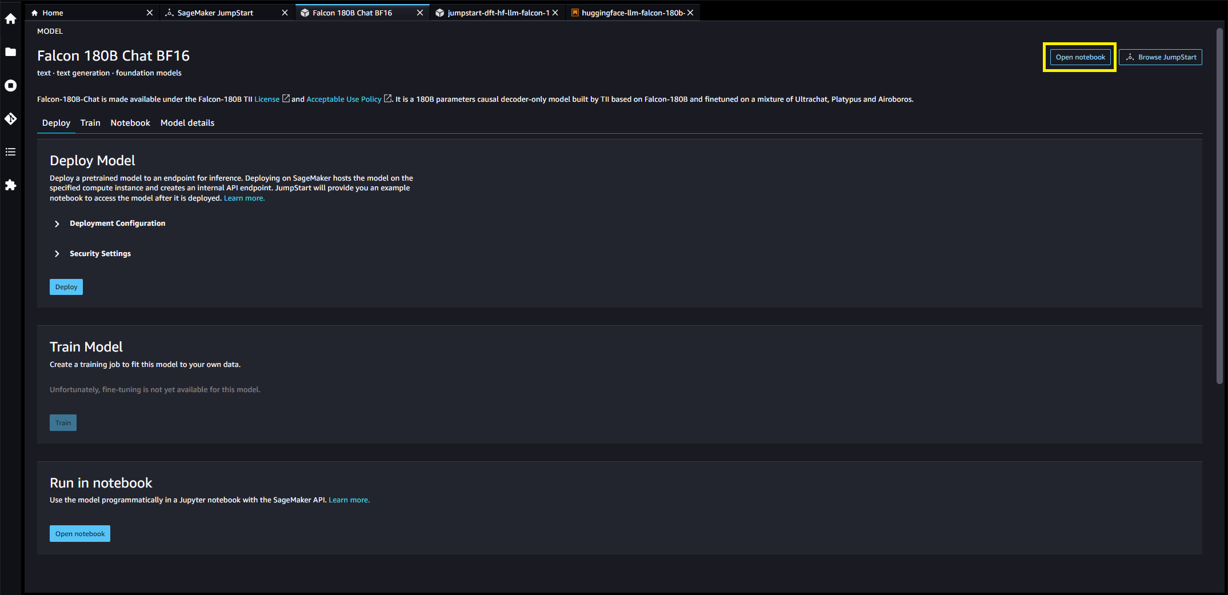The width and height of the screenshot is (1228, 595).
Task: Click Learn more link in Run in notebook
Action: pyautogui.click(x=349, y=500)
